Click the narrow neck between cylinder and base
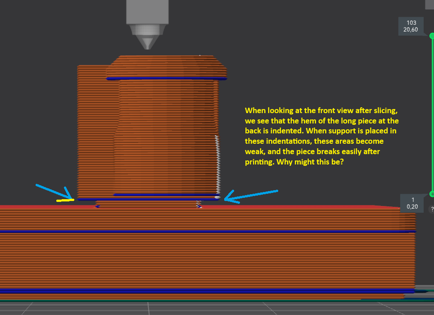Screen dimensions: 434x315 148,204
